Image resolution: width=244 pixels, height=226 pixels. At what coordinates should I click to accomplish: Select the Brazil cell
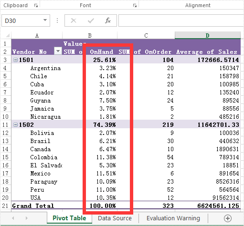coord(37,141)
